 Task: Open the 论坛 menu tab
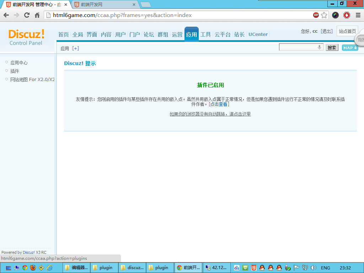coord(149,34)
